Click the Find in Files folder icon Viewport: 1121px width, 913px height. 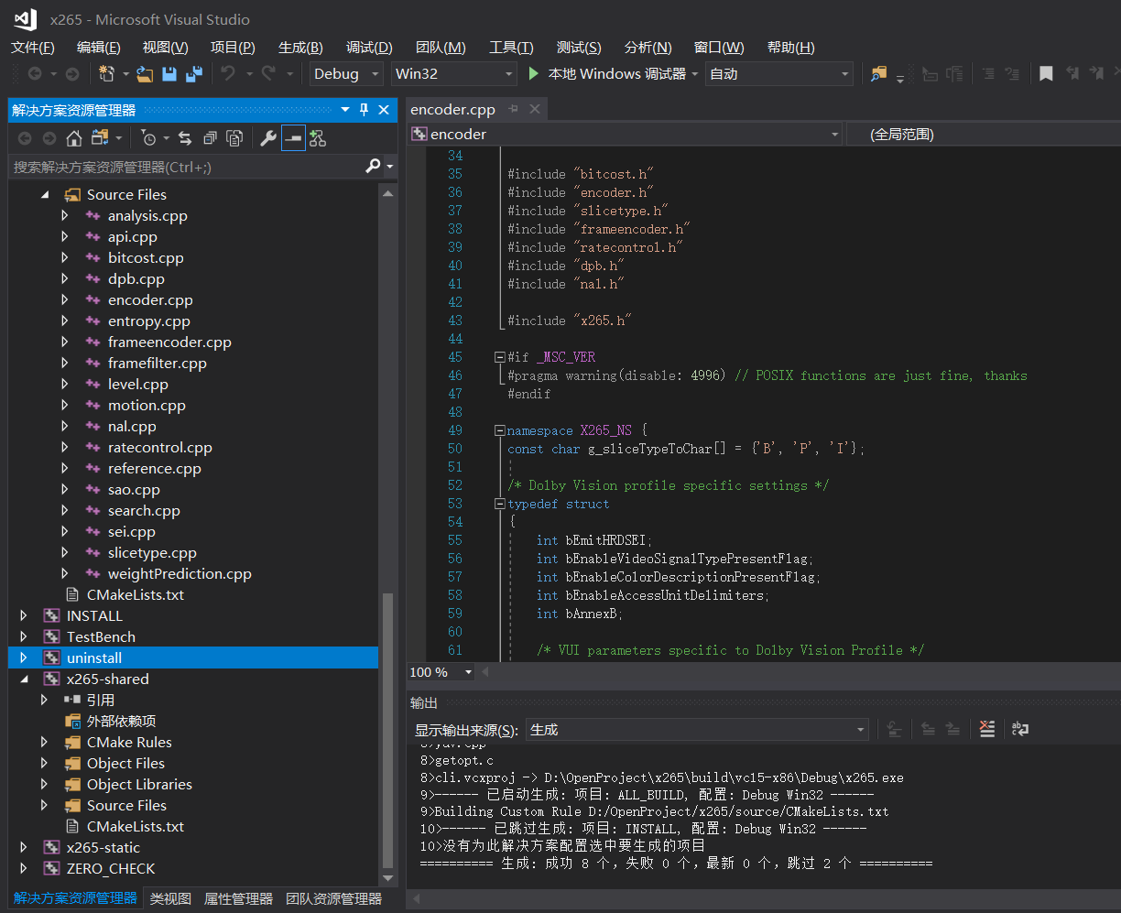pos(879,74)
